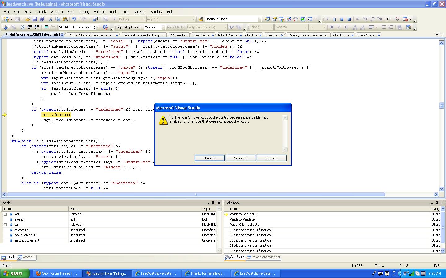Toggle auto-hide pin on Locals panel

tap(213, 203)
